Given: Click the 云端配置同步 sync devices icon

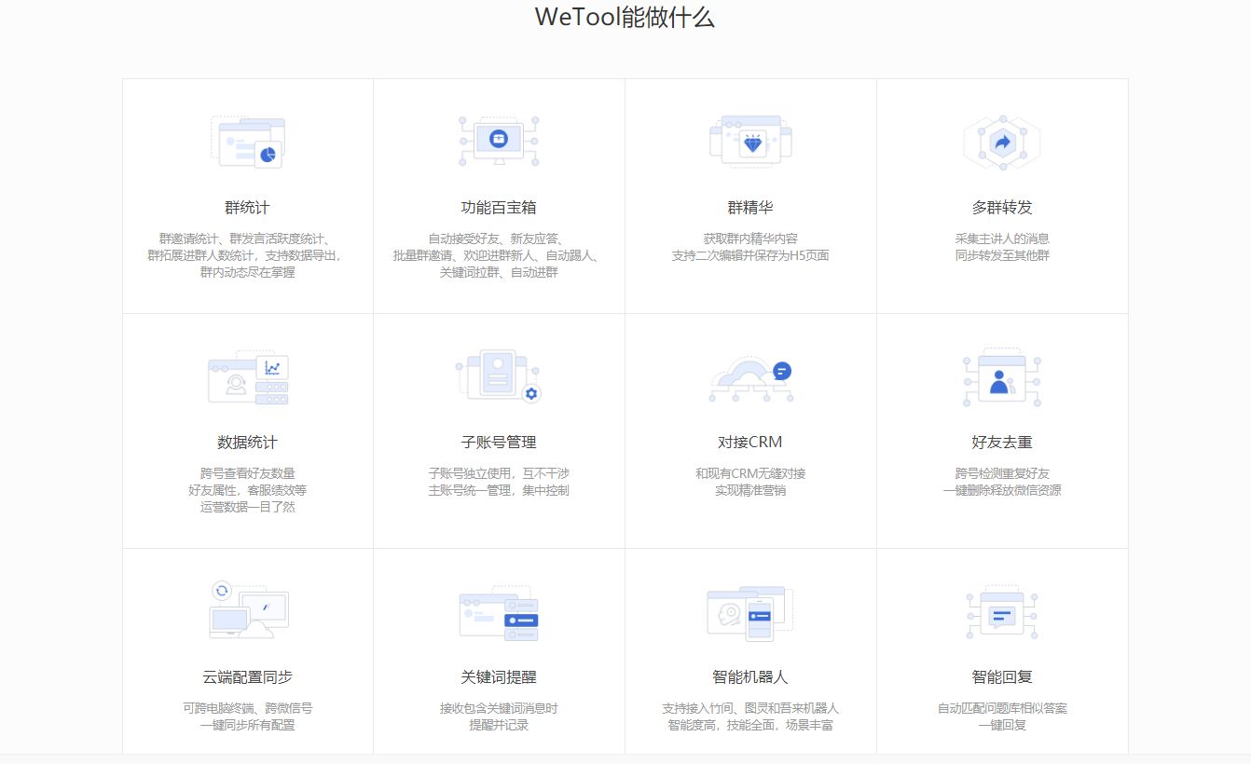Looking at the screenshot, I should click(x=247, y=610).
